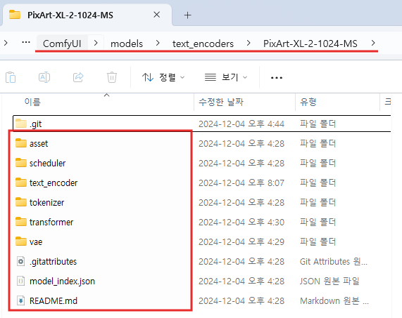Close the PixArt-XL-2-1024-MS tab
Viewport: 402px width, 318px height.
157,15
